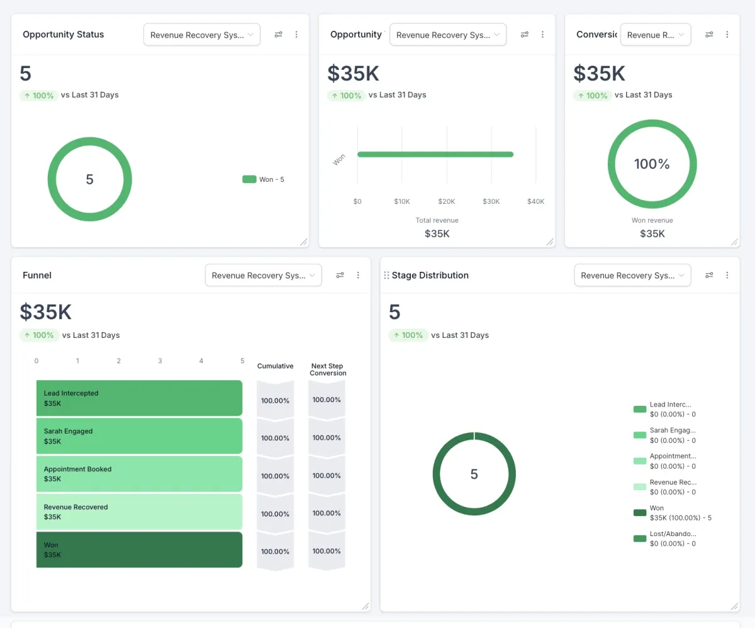
Task: Expand pipeline dropdown in Opportunity Status widget
Action: pos(201,35)
